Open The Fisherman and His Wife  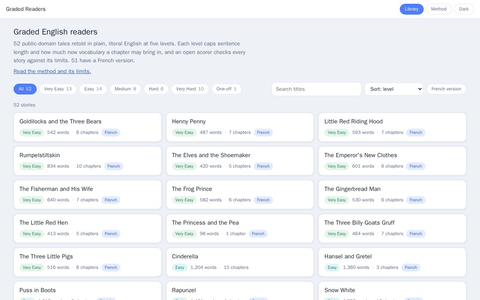coord(87,195)
